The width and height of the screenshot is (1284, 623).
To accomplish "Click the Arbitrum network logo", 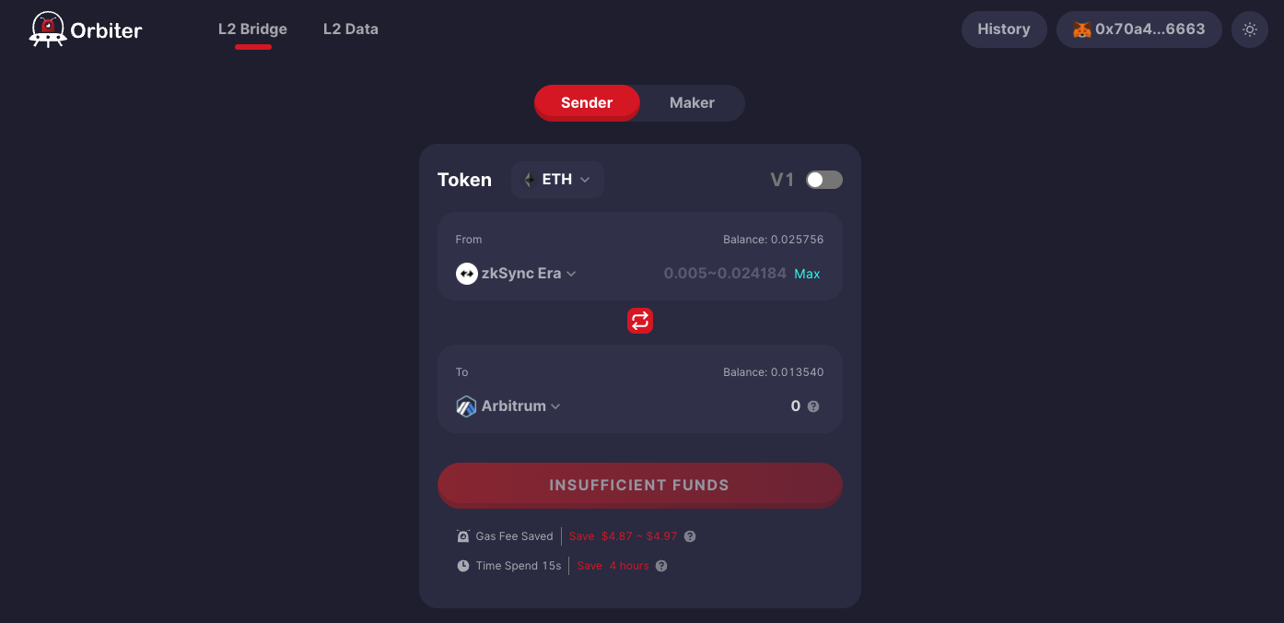I will coord(467,406).
